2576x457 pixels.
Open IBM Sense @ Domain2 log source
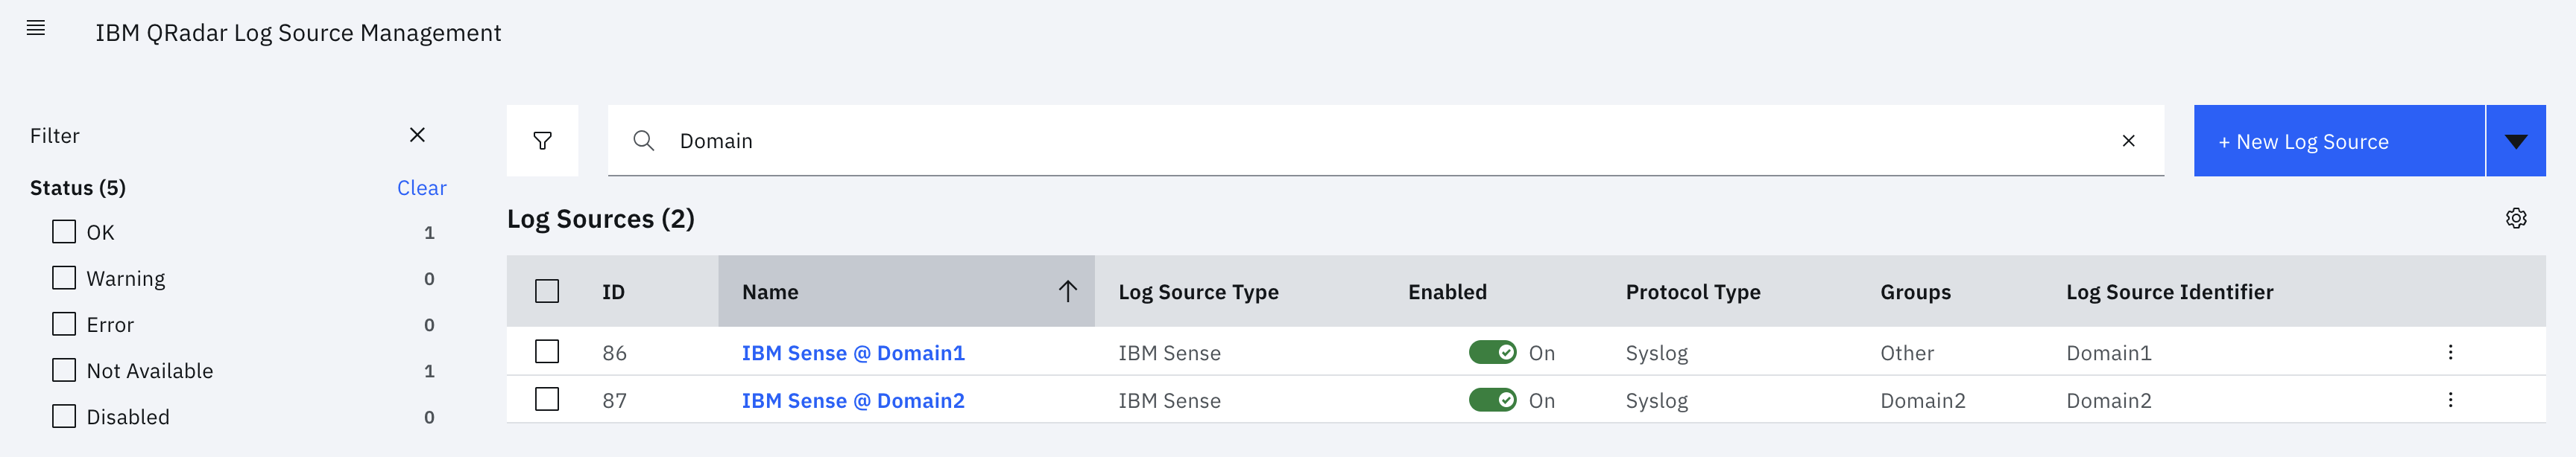(x=853, y=400)
